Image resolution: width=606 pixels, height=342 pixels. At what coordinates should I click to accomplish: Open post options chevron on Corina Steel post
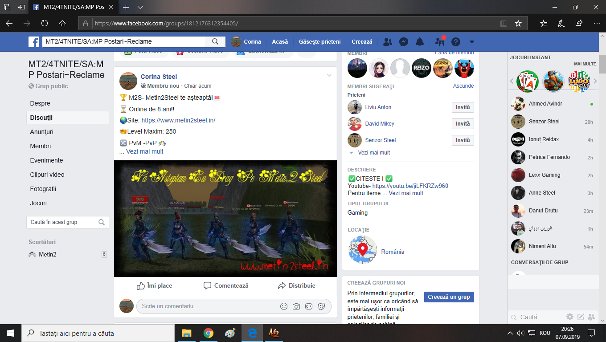(x=329, y=75)
